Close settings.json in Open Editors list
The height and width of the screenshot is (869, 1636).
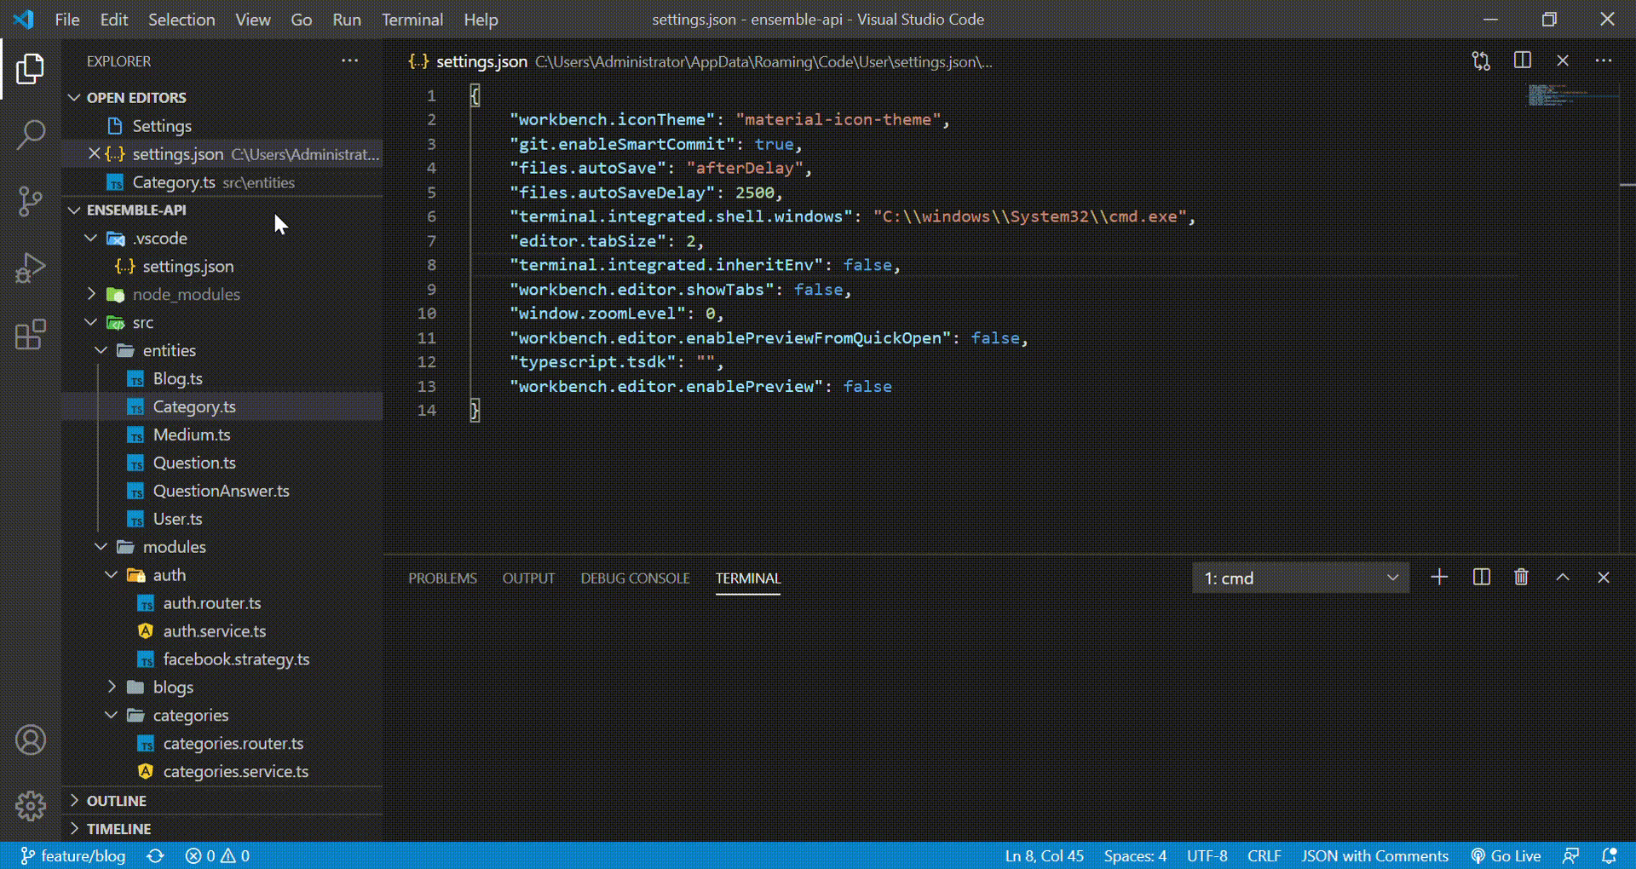[95, 153]
